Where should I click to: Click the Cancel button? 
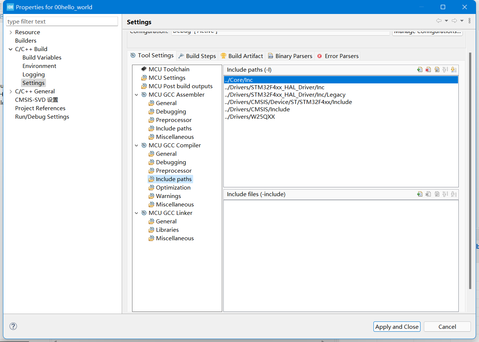click(x=447, y=327)
